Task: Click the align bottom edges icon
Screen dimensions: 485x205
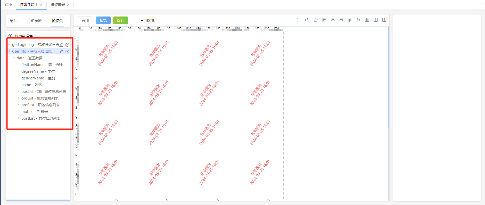Action: [367, 20]
